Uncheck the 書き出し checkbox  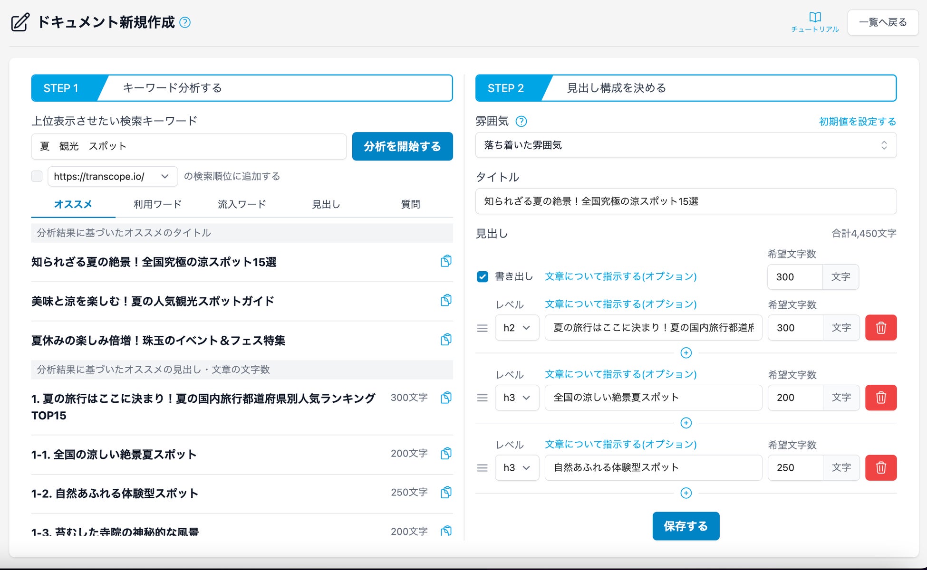pos(482,277)
